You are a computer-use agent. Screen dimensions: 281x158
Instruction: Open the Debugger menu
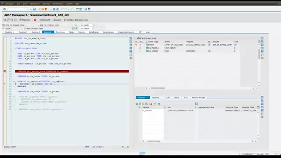click(10, 4)
